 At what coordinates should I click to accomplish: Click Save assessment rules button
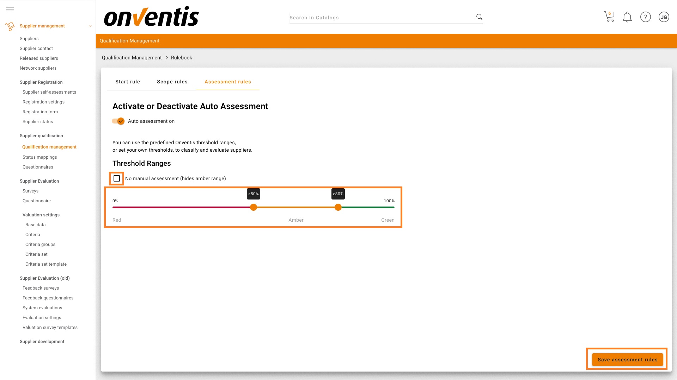(x=627, y=360)
